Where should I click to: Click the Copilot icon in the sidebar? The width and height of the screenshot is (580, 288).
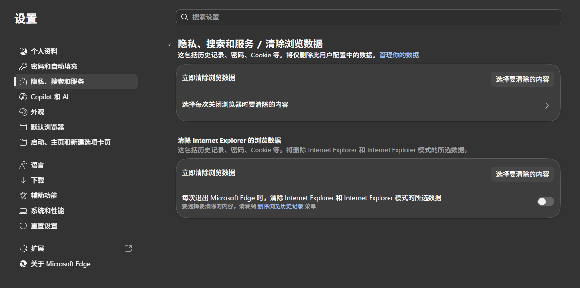coord(23,97)
